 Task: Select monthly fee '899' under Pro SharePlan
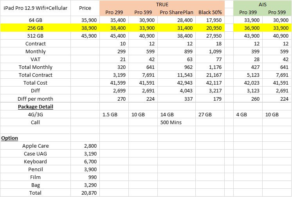click(x=177, y=51)
